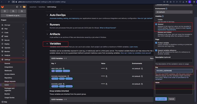Select CI/CD in Settings menu

tap(7, 85)
